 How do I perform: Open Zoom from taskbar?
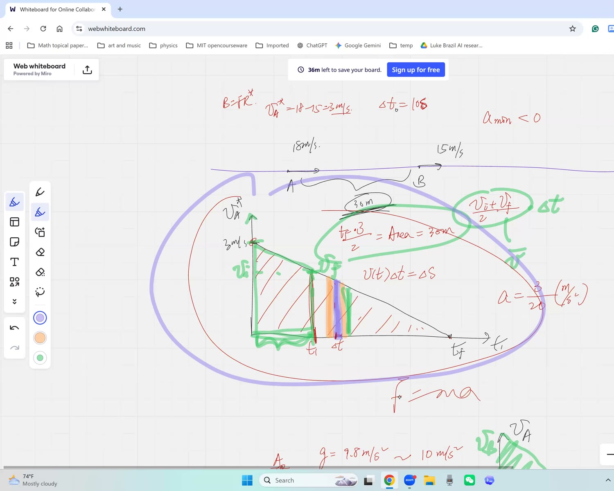click(x=409, y=480)
